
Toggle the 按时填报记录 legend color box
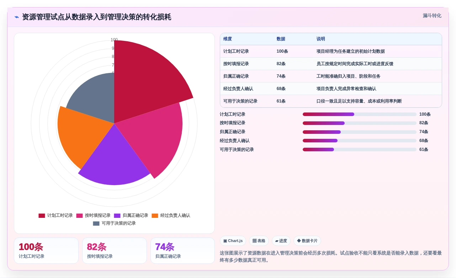(x=79, y=216)
